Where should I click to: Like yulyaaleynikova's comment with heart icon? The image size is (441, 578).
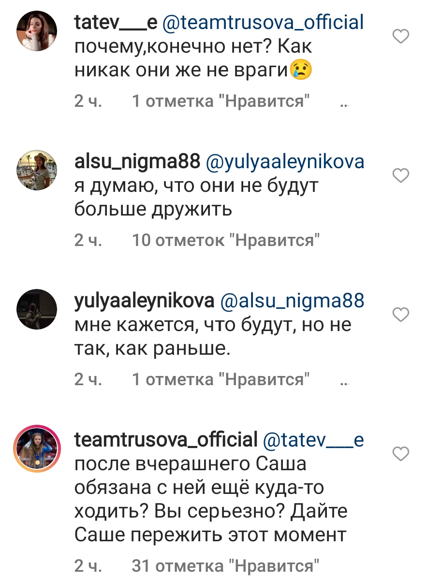(401, 315)
